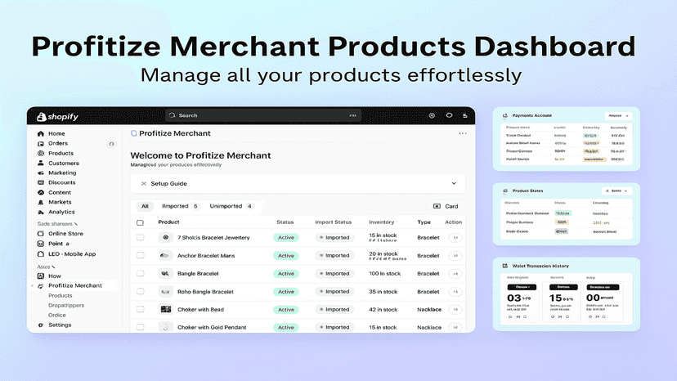
Task: Open Marketing section
Action: pyautogui.click(x=62, y=173)
